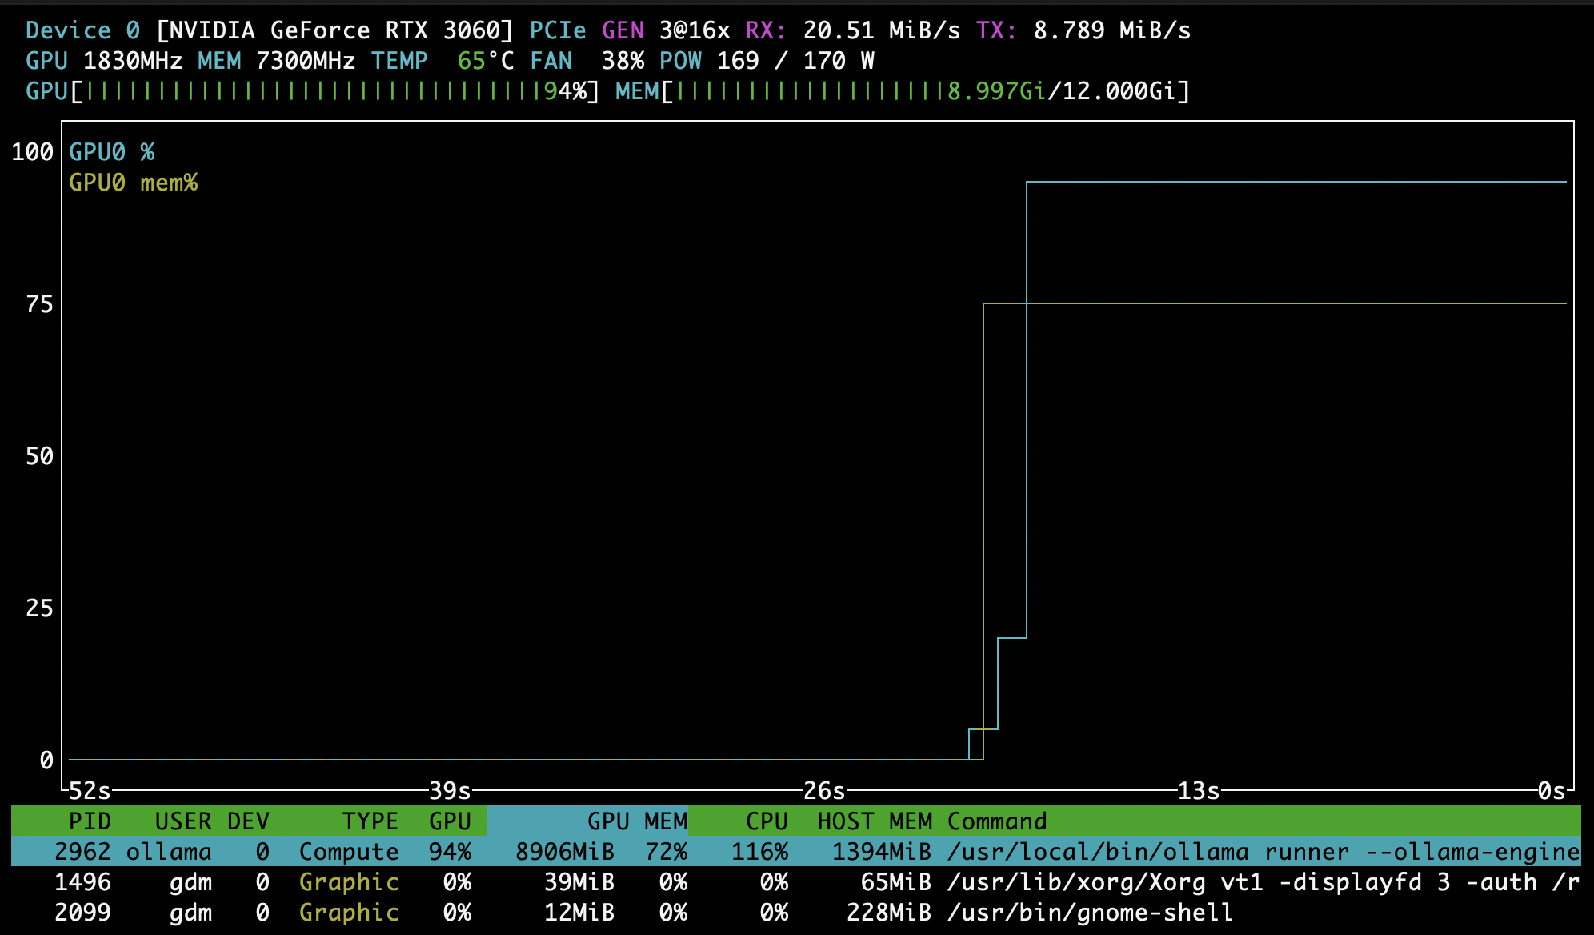
Task: Click the TEMP 65°C reading
Action: pos(443,61)
